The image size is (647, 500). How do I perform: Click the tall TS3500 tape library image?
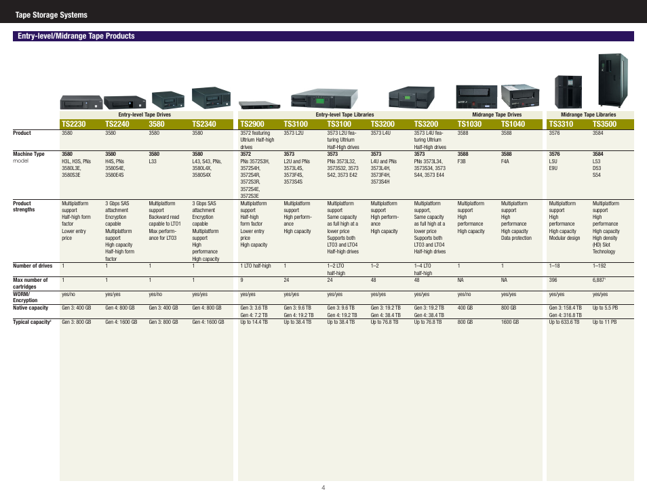613,81
